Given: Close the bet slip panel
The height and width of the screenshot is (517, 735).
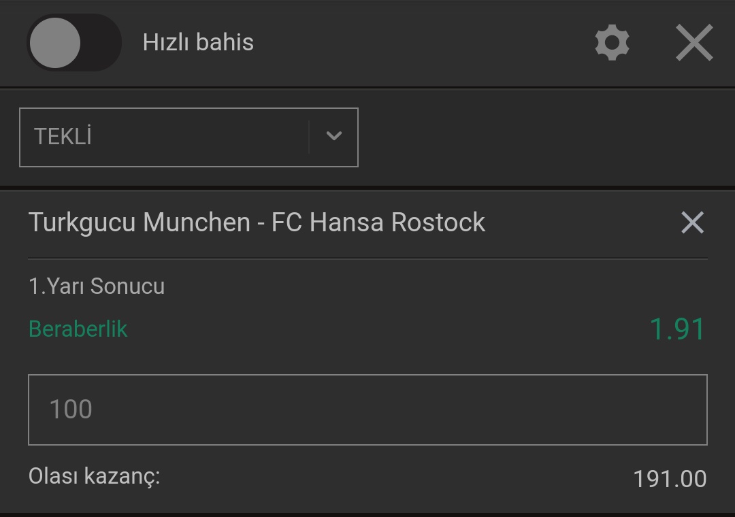Looking at the screenshot, I should point(694,43).
